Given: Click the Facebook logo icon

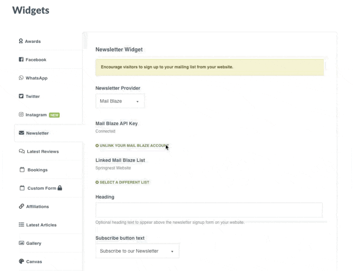Looking at the screenshot, I should (21, 59).
